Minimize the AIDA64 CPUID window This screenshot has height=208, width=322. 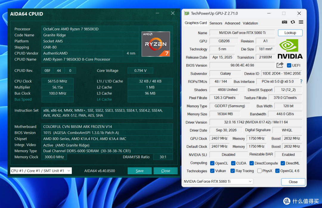(x=157, y=13)
